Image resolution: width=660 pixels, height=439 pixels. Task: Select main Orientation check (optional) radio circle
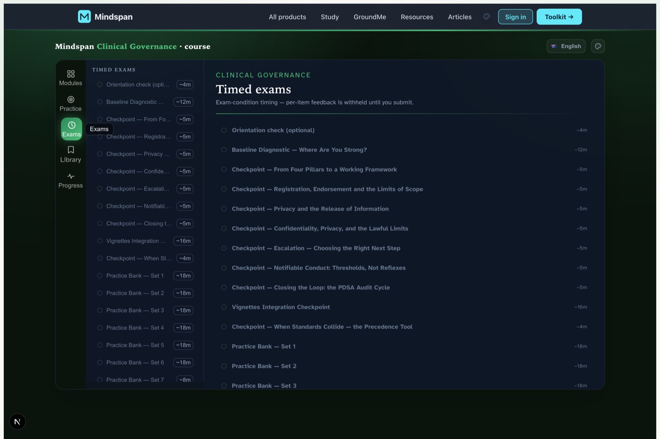click(x=224, y=130)
